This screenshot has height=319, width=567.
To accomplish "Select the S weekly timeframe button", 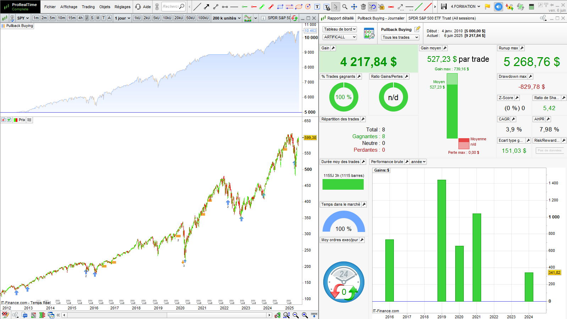I will point(92,18).
